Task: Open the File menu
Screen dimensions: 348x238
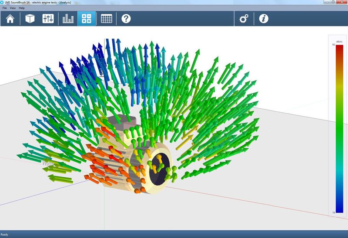Action: pos(4,8)
